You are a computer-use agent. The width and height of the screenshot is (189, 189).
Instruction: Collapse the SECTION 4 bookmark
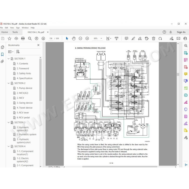[9, 146]
